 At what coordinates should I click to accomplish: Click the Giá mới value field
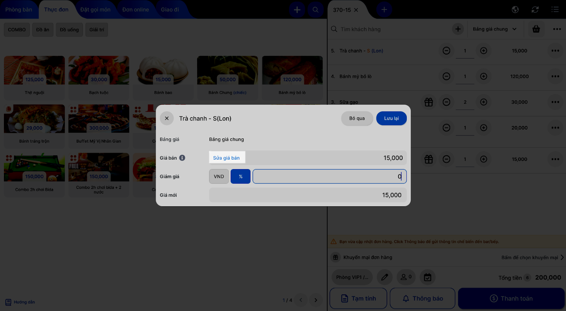(x=308, y=195)
